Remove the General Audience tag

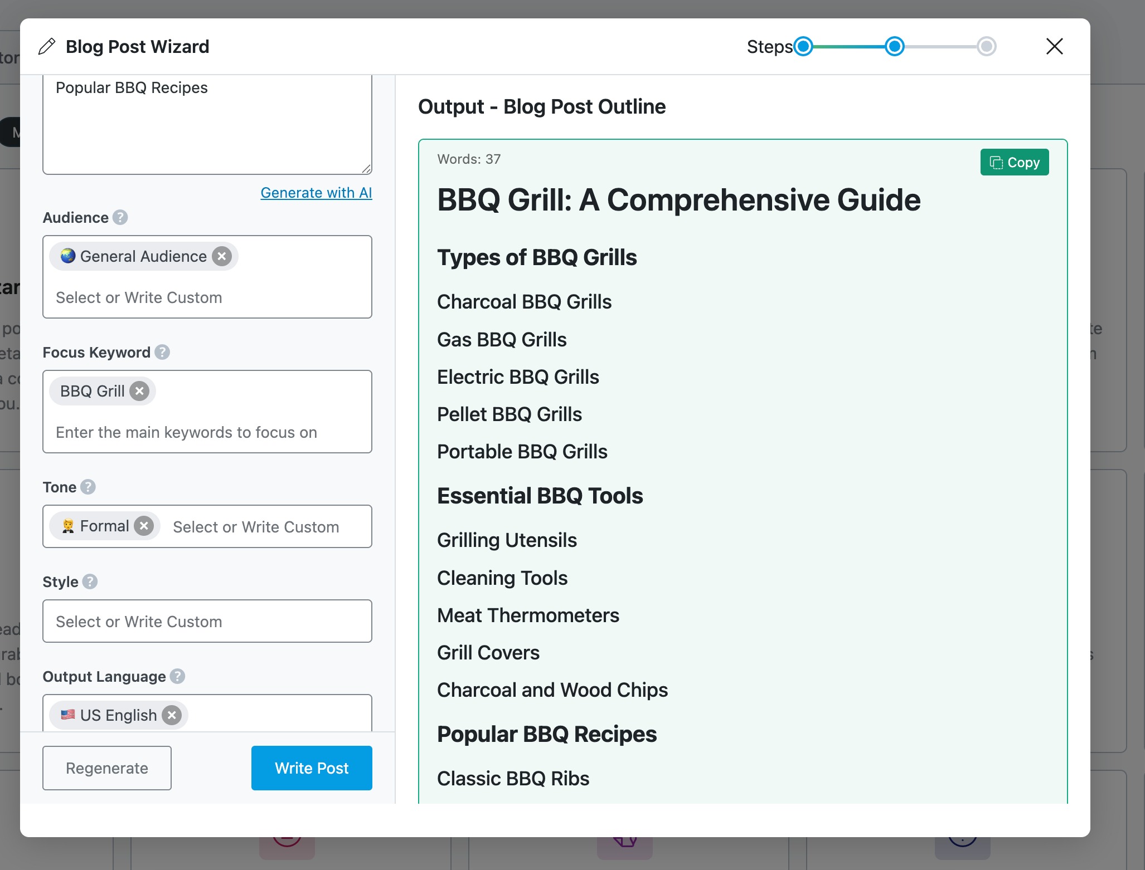click(222, 256)
